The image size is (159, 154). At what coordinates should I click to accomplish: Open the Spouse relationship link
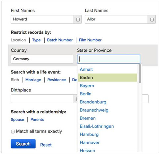[x=17, y=120]
